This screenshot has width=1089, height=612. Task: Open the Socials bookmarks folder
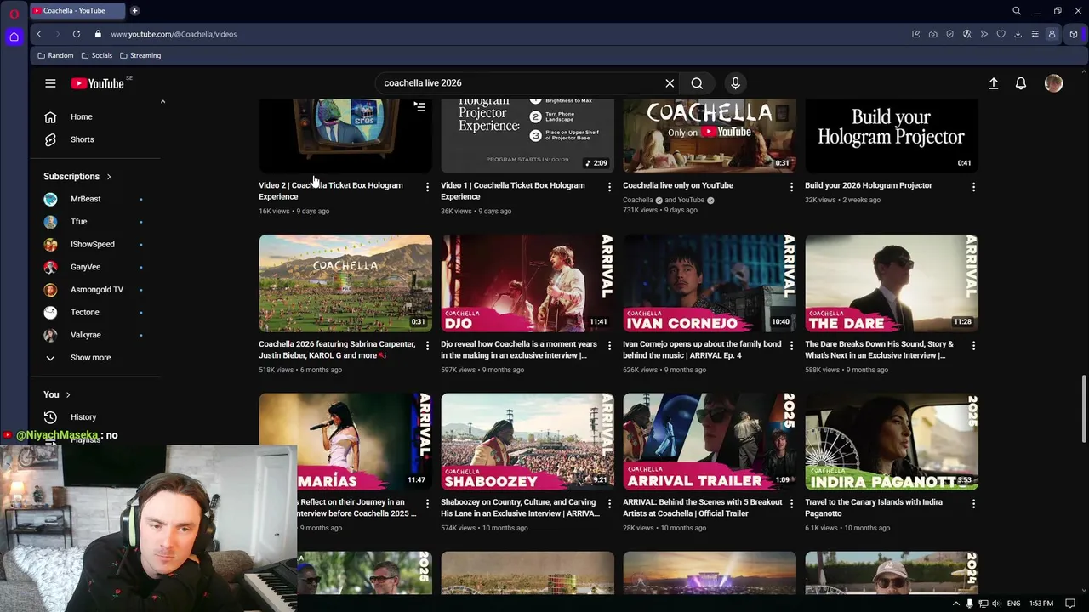96,55
